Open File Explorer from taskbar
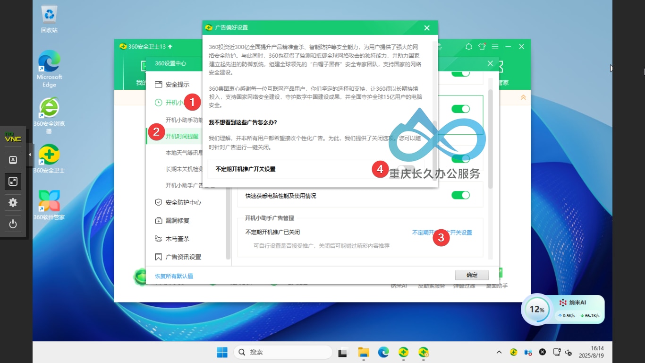The image size is (645, 363). pos(363,352)
